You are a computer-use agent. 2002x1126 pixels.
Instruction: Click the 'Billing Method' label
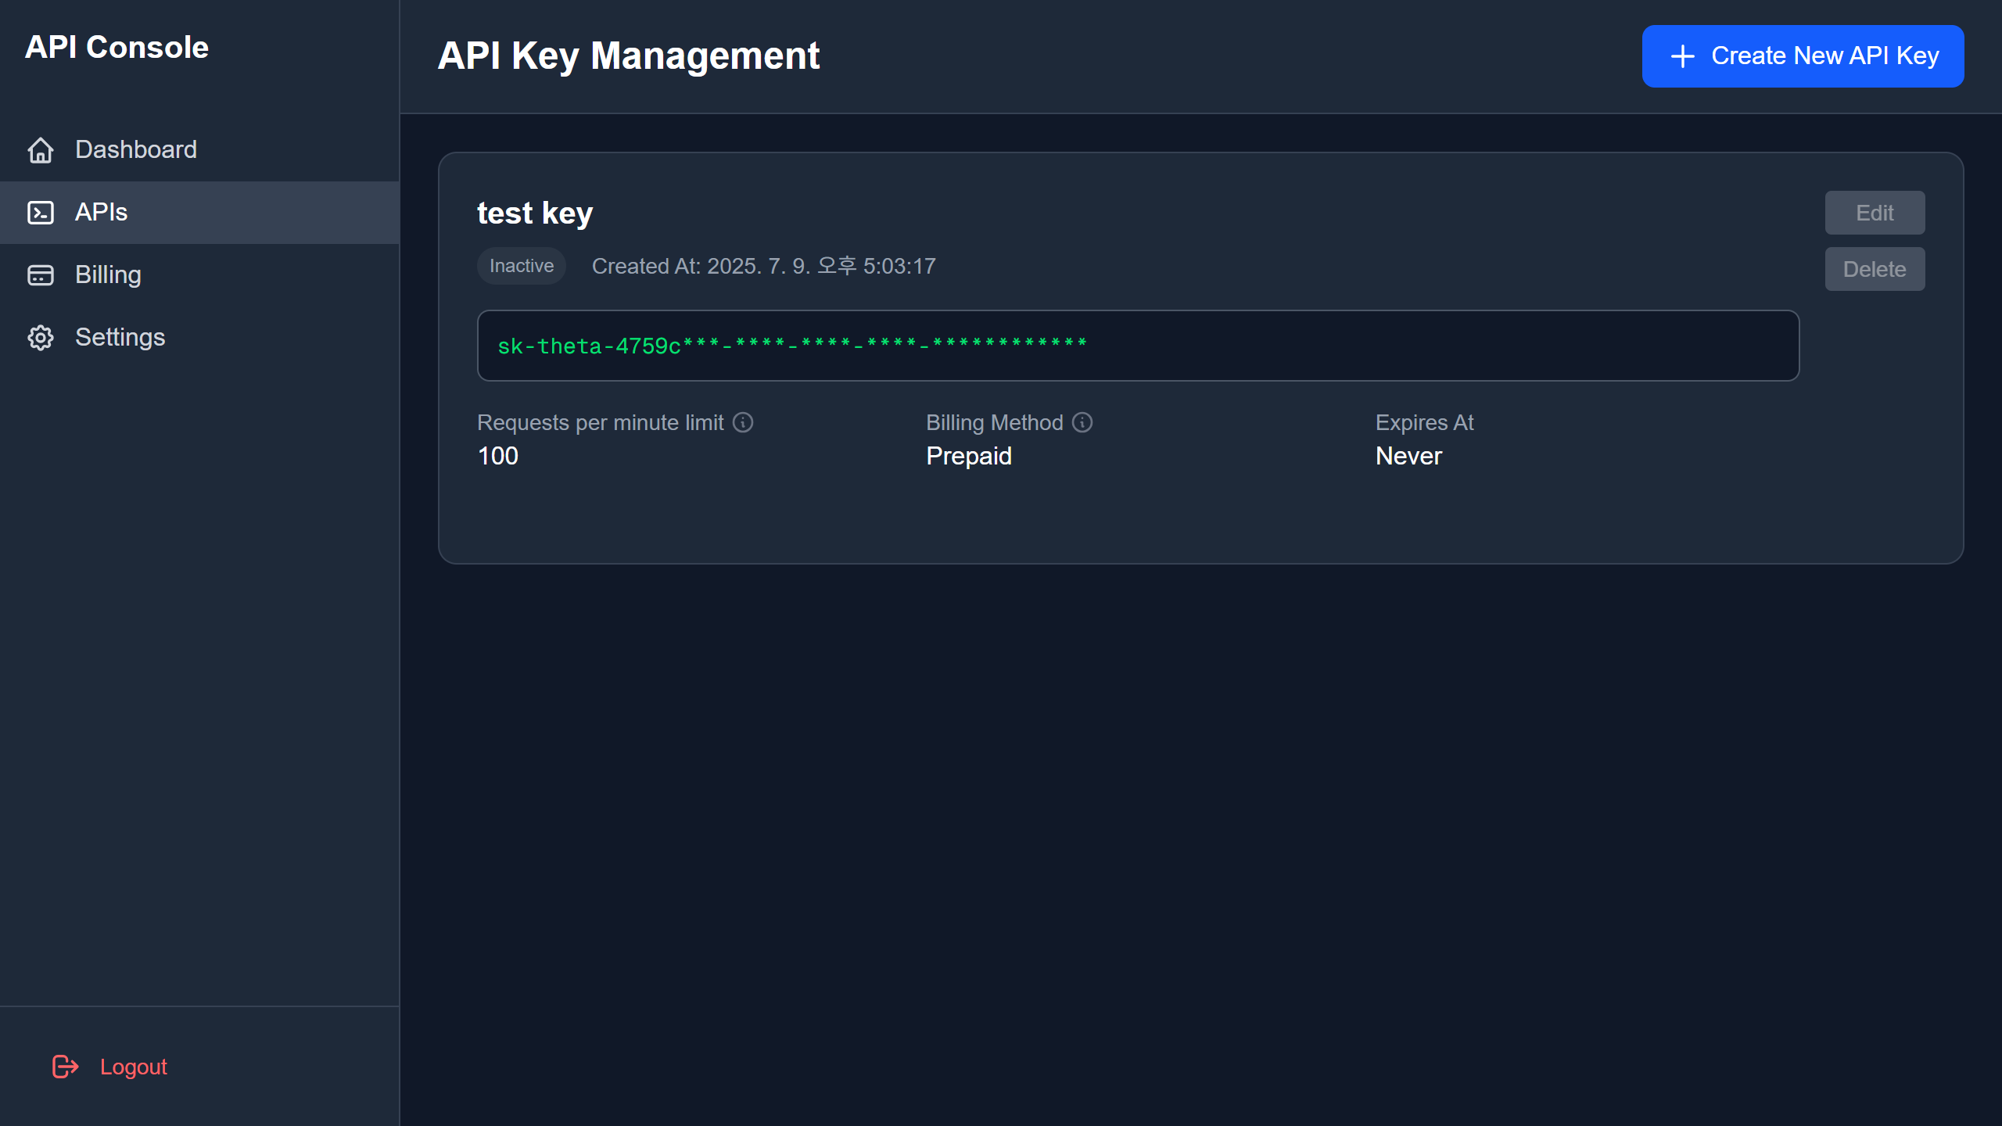click(x=995, y=422)
